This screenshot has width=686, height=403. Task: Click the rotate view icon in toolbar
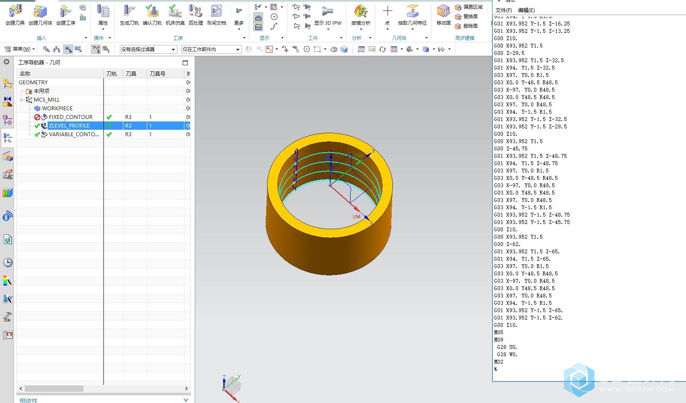[x=382, y=49]
